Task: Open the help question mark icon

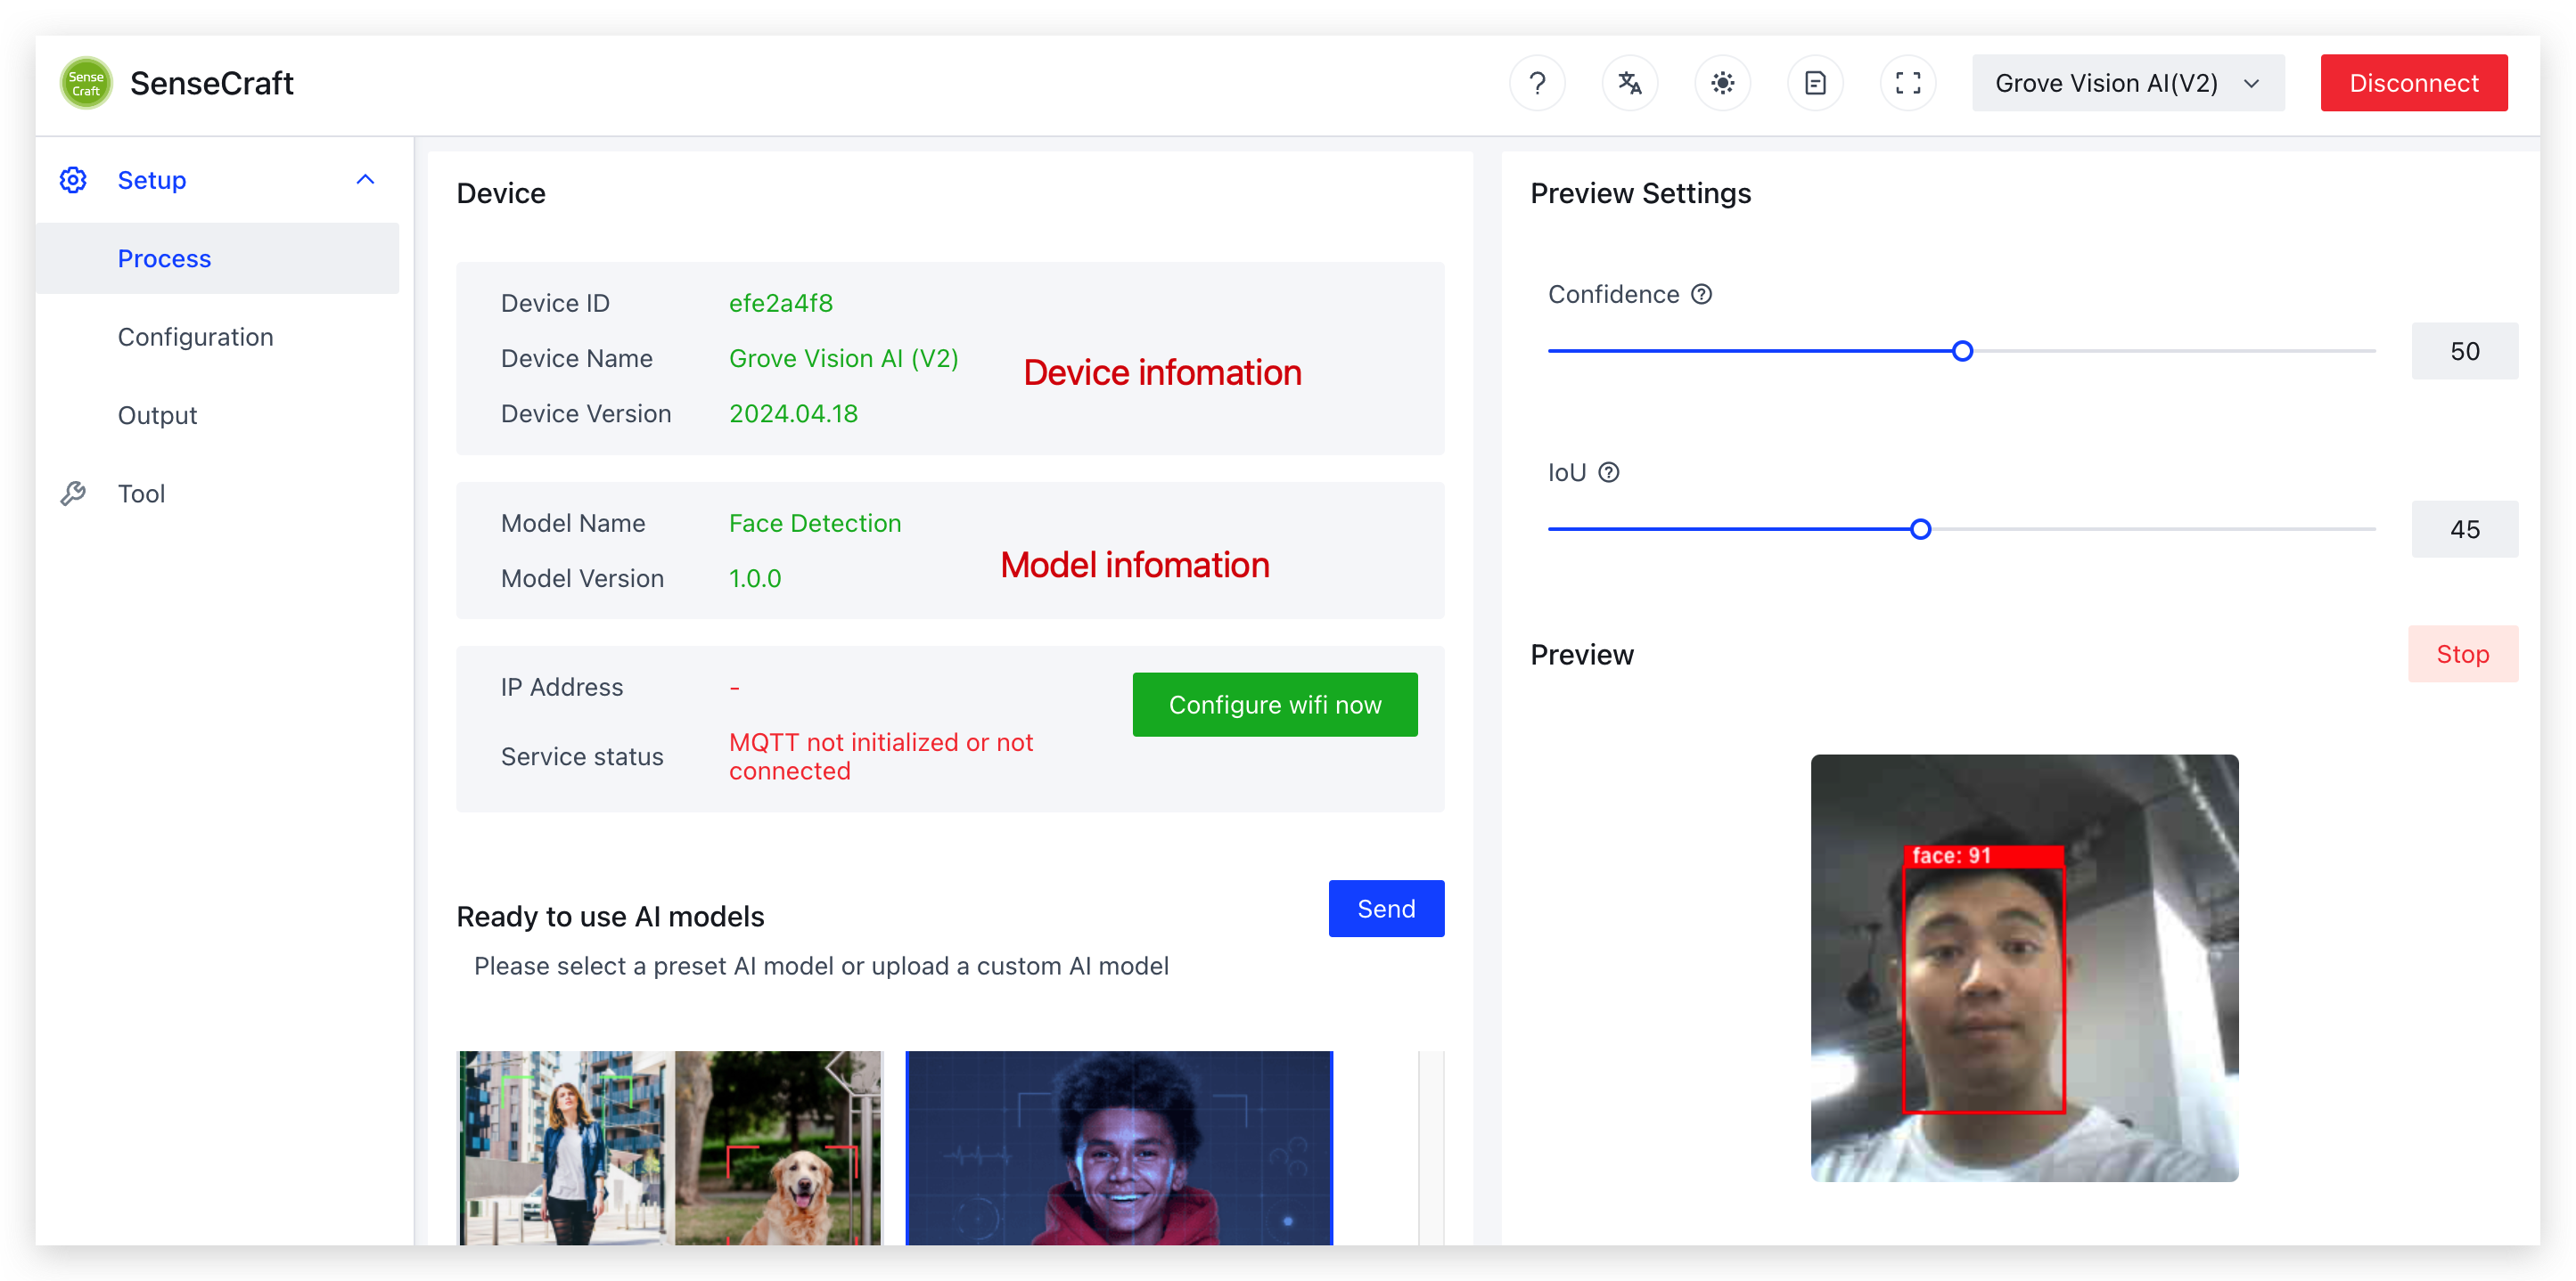Action: click(x=1537, y=83)
